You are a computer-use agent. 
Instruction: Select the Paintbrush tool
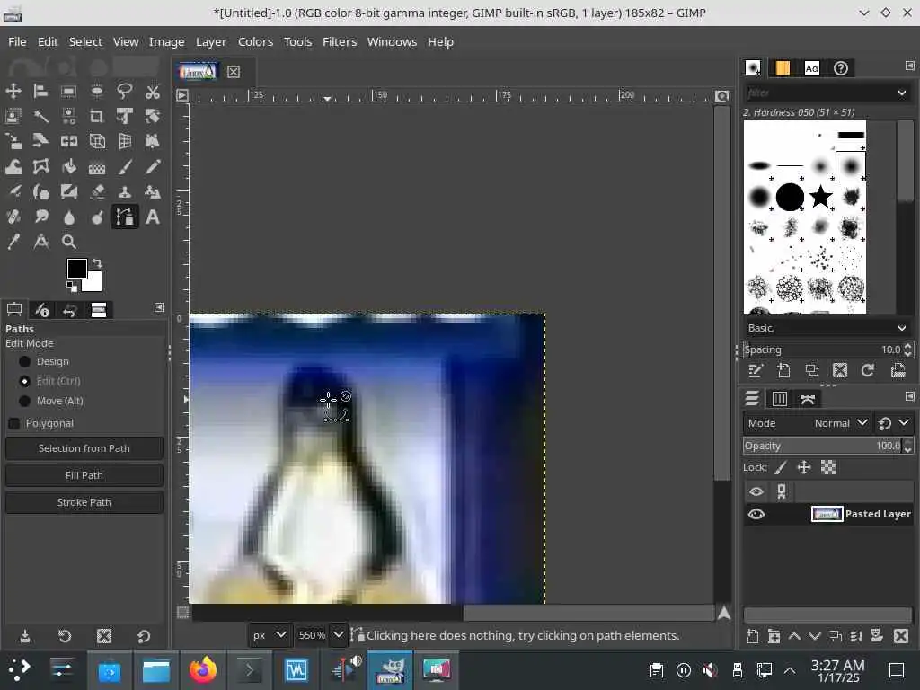(124, 166)
